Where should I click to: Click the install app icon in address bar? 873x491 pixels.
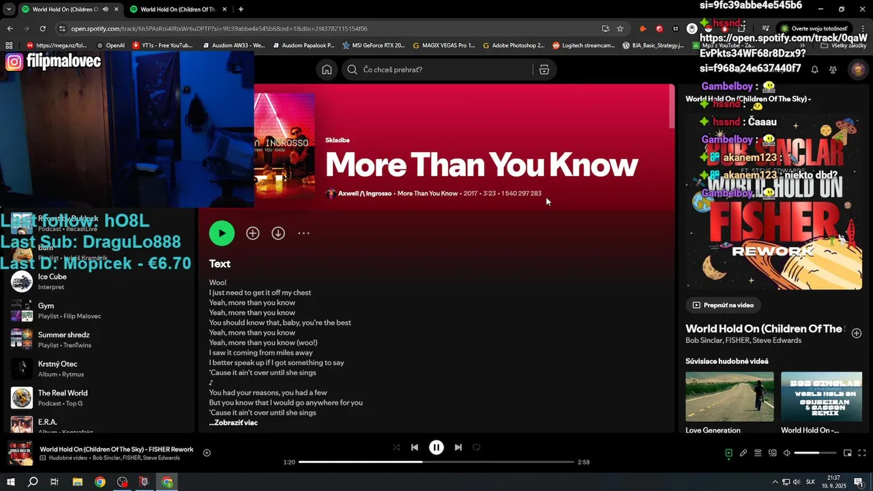(x=605, y=29)
